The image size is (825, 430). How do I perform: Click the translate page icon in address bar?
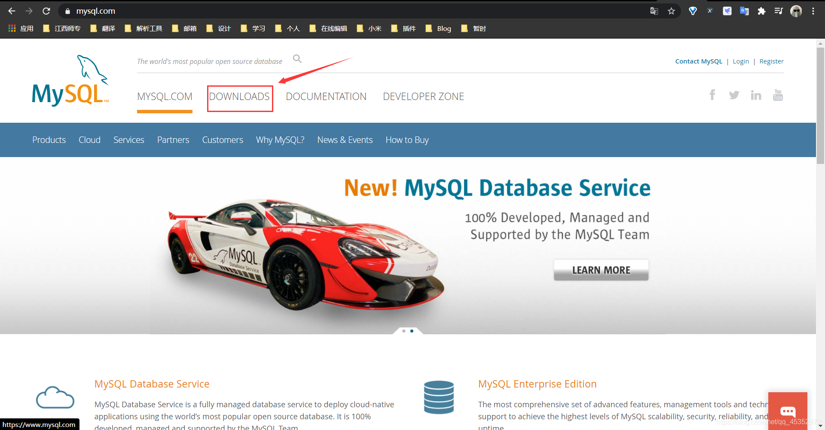(x=654, y=11)
